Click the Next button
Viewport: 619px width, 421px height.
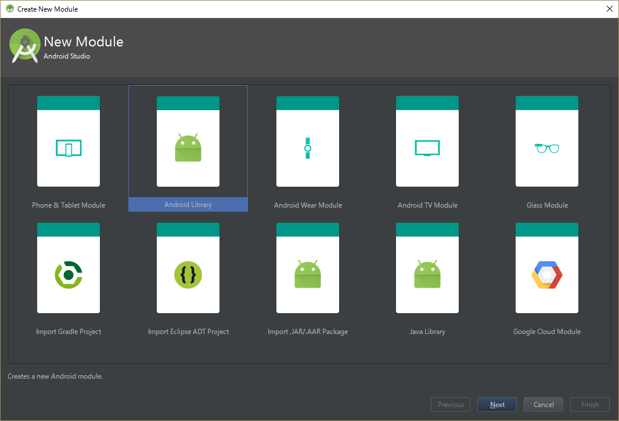pos(496,404)
